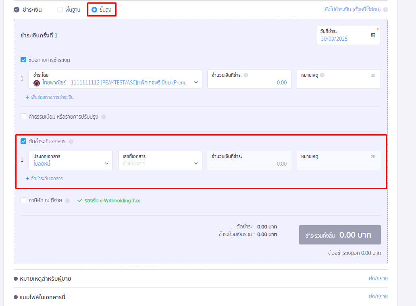Uncheck the ช่องทางการชำระเงิน checkbox
This screenshot has height=306, width=416.
[x=23, y=60]
